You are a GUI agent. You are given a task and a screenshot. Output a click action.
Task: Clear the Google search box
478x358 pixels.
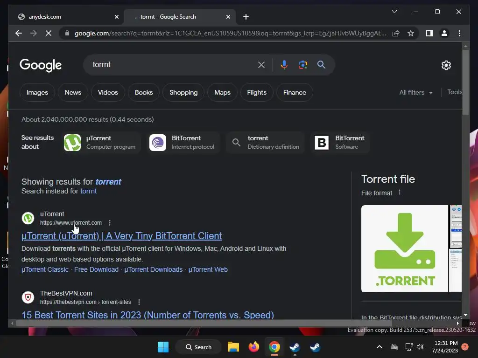tap(261, 64)
